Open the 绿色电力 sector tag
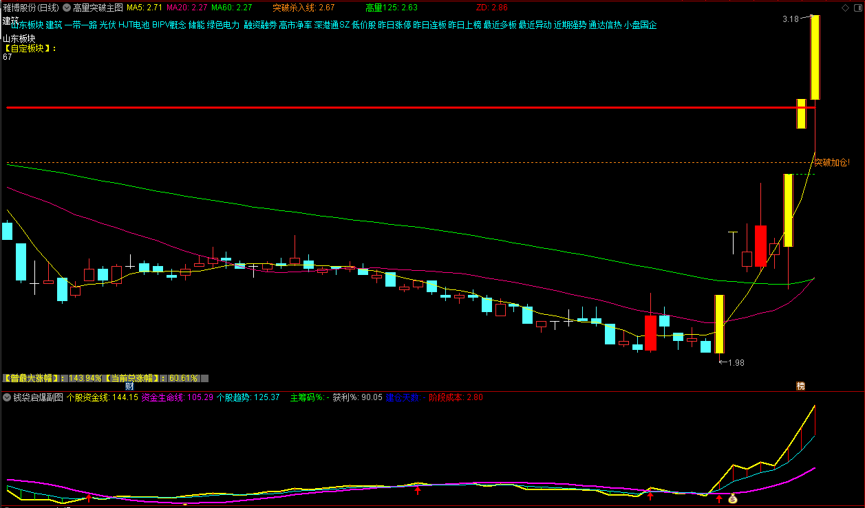865x508 pixels. (224, 25)
